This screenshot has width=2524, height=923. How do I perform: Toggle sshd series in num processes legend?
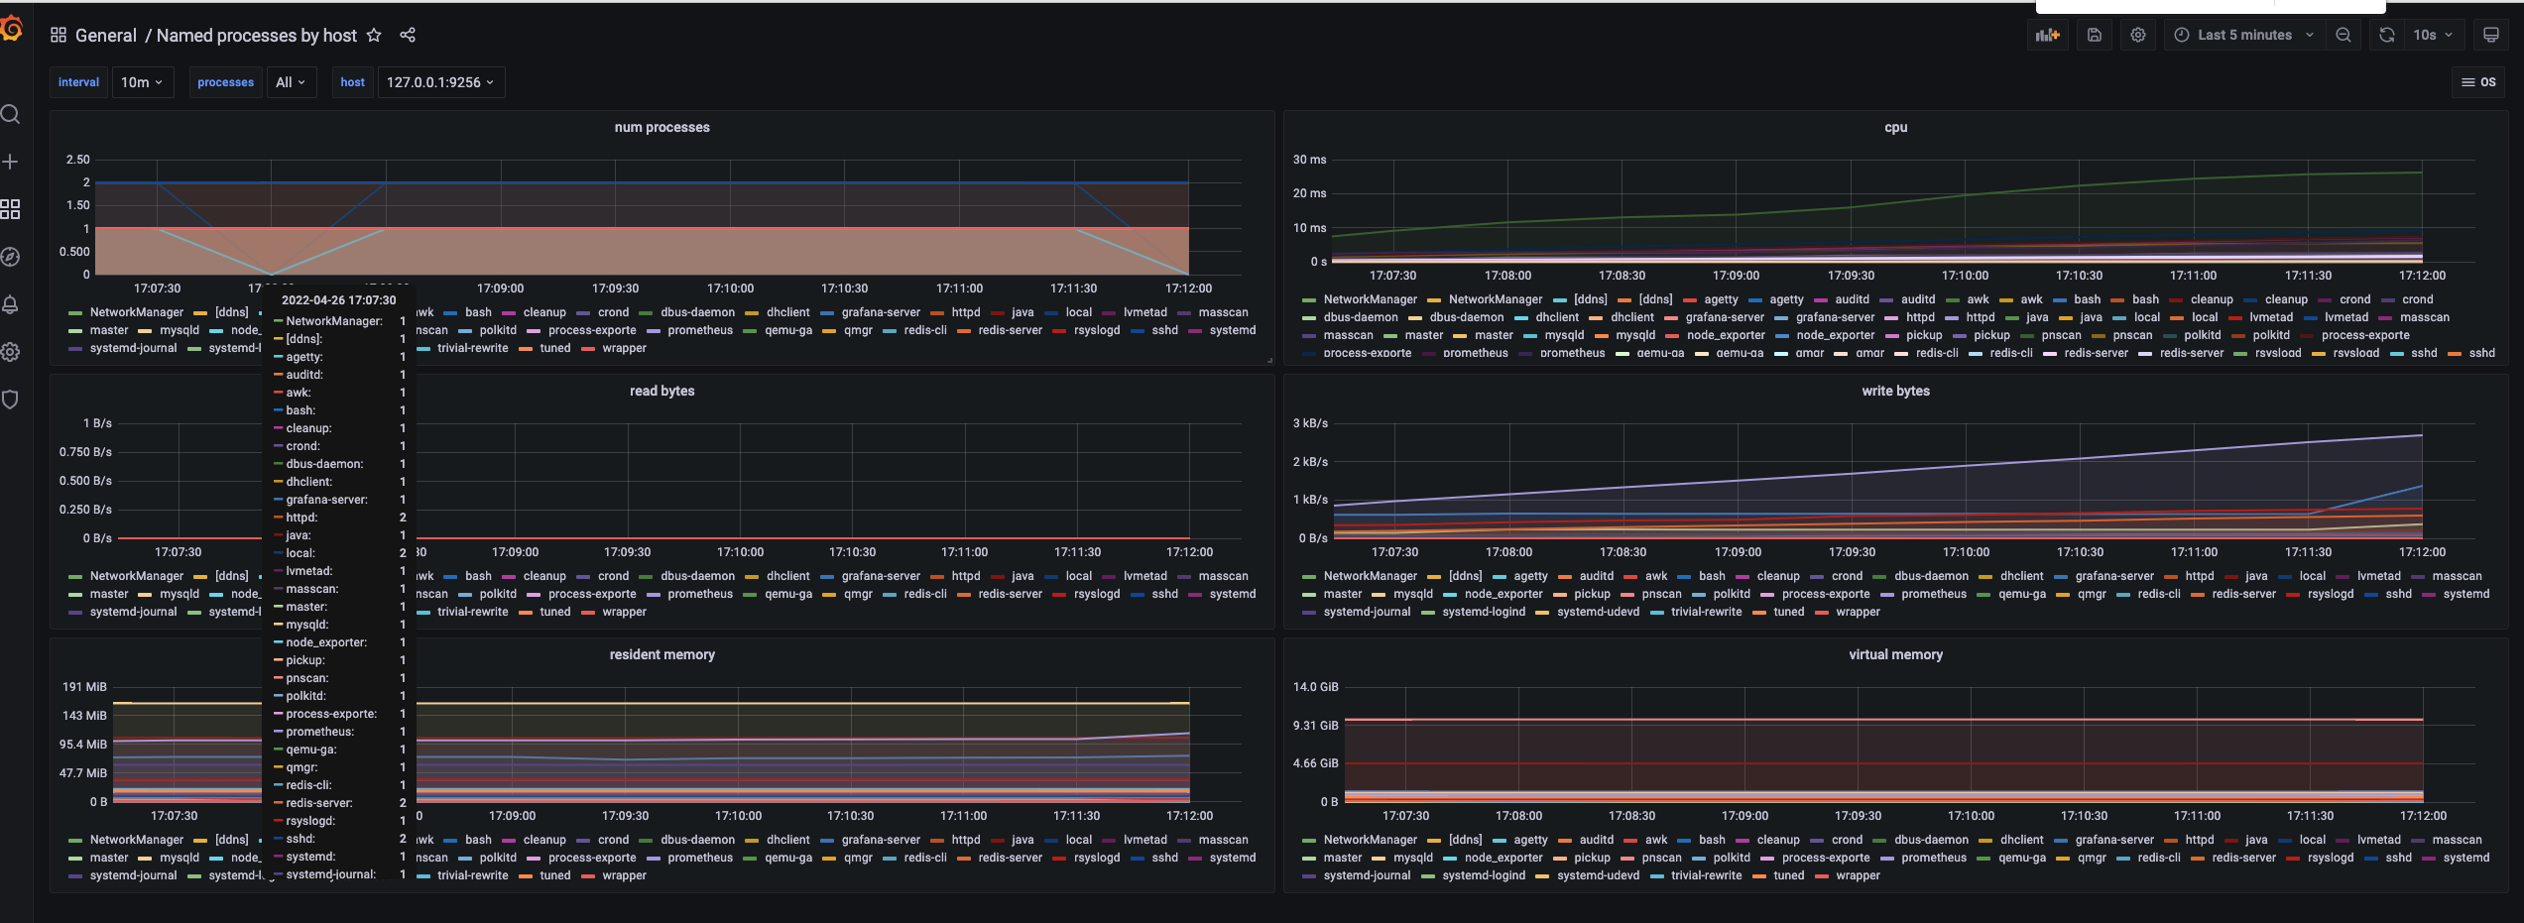click(1165, 330)
